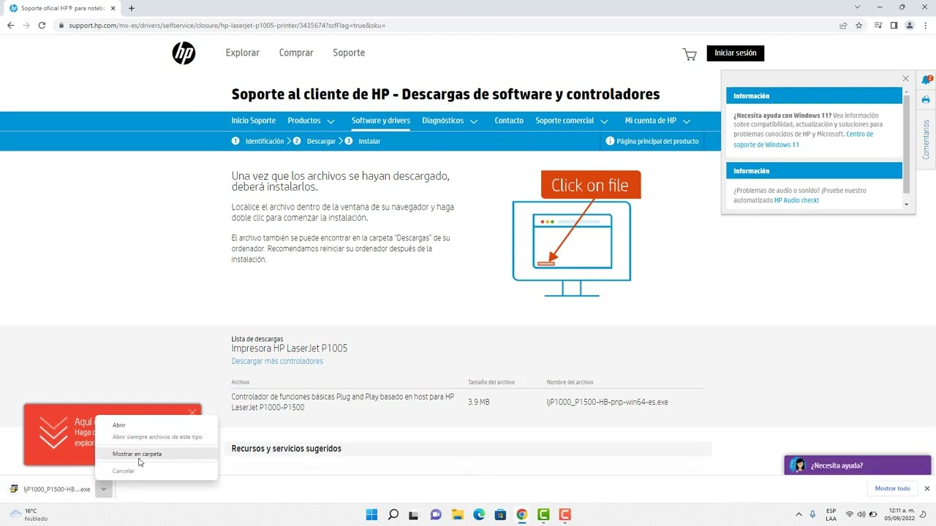936x526 pixels.
Task: Choose Abrir siempre archivos de este tipo
Action: (157, 437)
